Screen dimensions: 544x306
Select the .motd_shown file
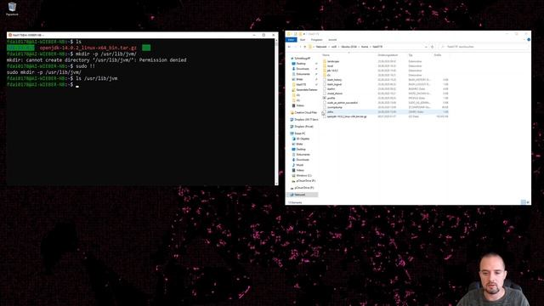[x=334, y=93]
